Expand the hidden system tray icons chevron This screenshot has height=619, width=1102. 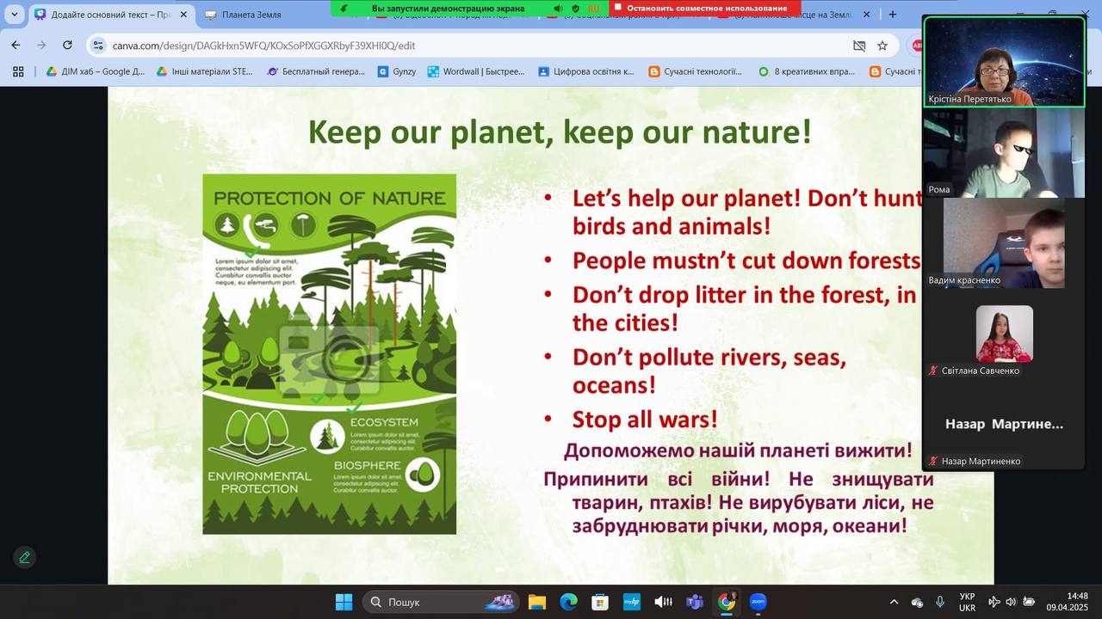tap(894, 602)
